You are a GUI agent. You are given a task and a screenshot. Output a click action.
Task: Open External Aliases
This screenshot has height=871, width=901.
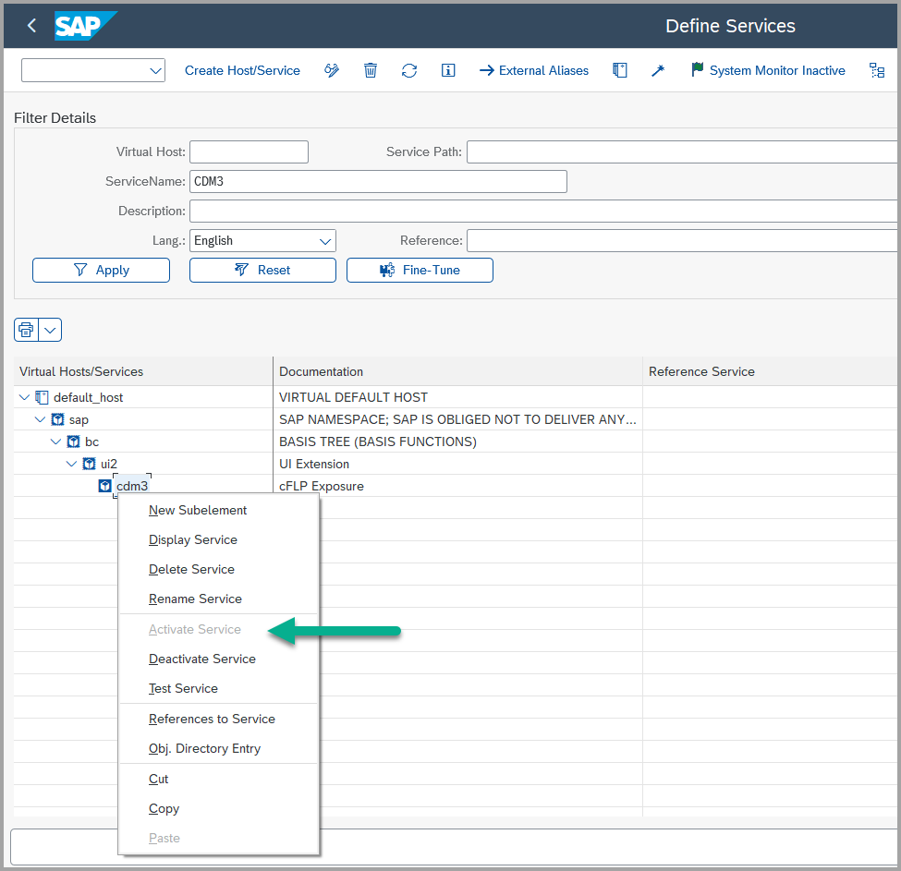pyautogui.click(x=534, y=70)
